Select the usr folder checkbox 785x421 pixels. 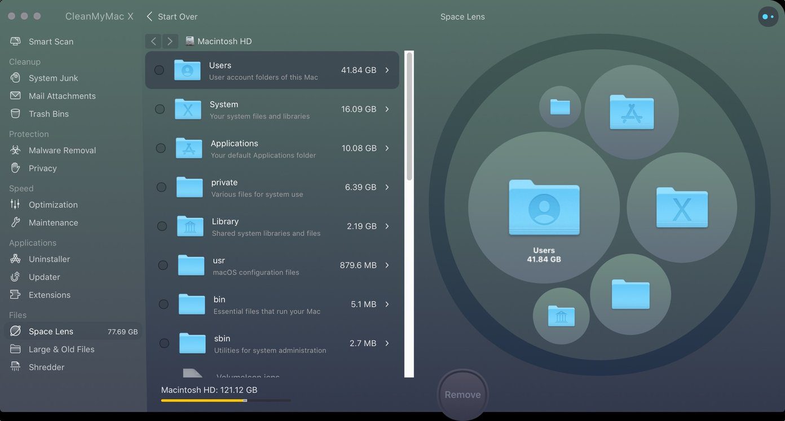[x=163, y=265]
